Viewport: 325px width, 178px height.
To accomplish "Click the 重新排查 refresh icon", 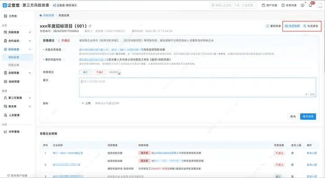I will pyautogui.click(x=268, y=26).
